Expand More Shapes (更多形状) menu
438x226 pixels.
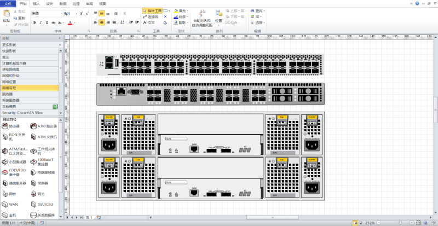[32, 45]
